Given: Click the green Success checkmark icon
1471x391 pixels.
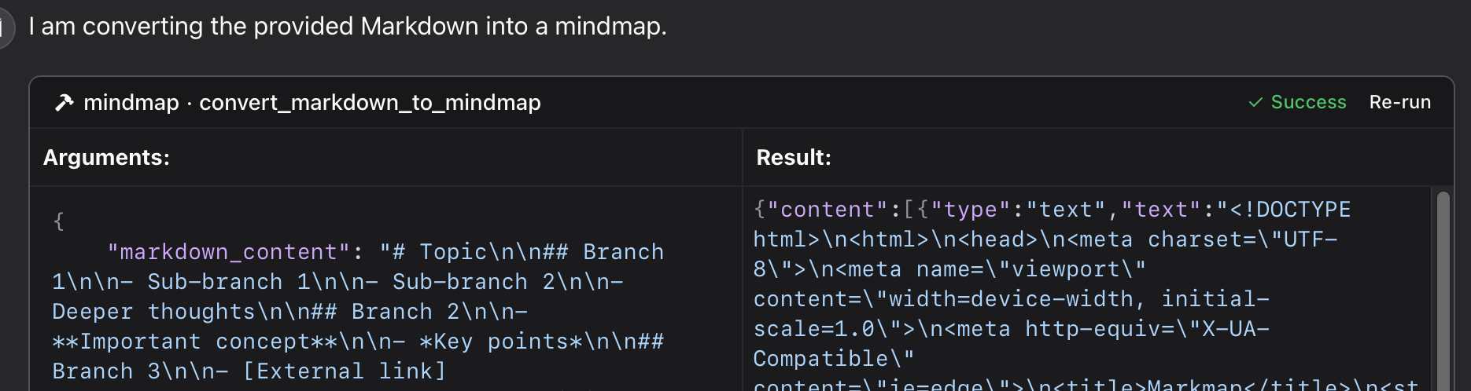Looking at the screenshot, I should click(1255, 103).
